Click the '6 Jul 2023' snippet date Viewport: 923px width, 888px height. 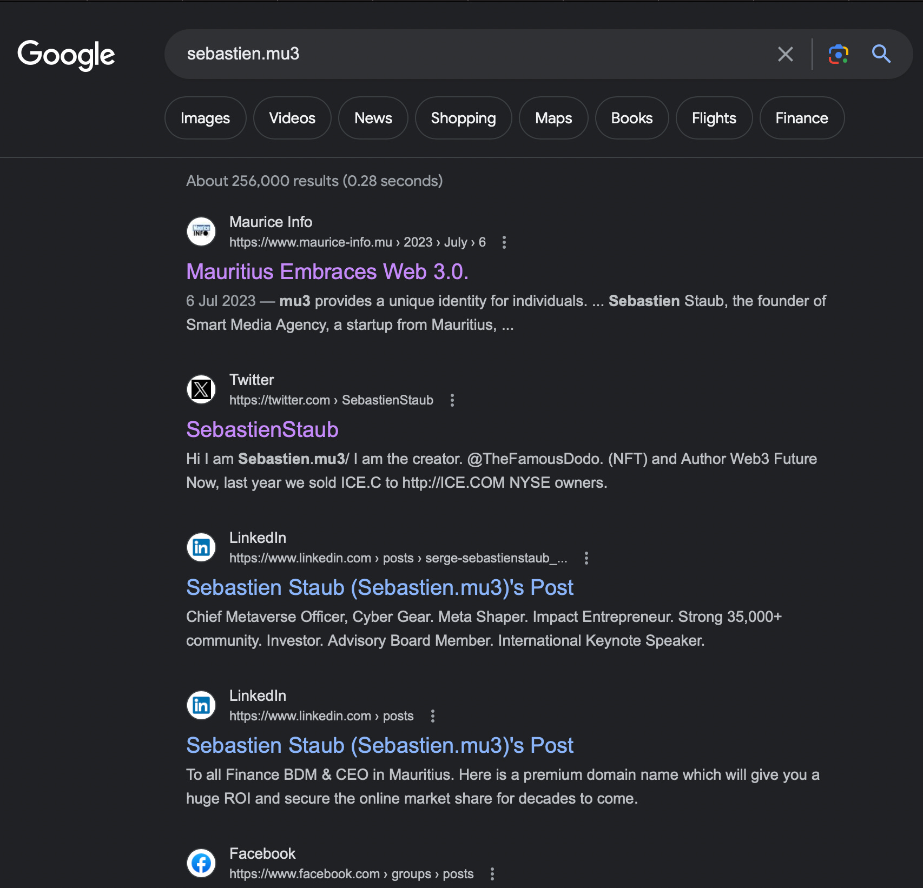click(x=221, y=301)
